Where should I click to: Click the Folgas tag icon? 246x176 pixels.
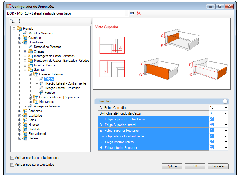(x=41, y=79)
